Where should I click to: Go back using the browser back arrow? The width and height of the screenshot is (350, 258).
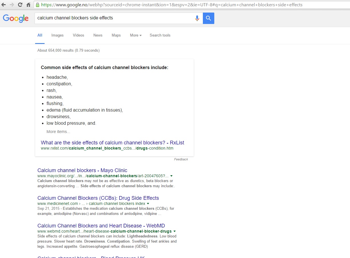[x=4, y=5]
